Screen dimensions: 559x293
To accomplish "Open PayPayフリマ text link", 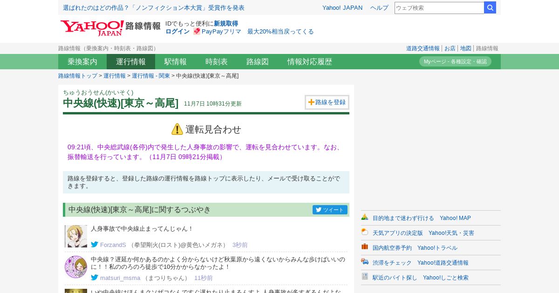I will [221, 31].
